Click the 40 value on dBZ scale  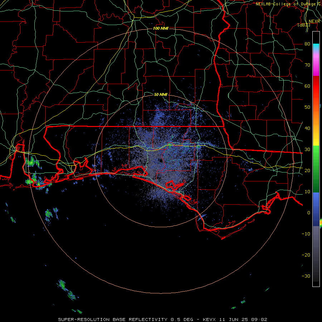click(x=307, y=128)
